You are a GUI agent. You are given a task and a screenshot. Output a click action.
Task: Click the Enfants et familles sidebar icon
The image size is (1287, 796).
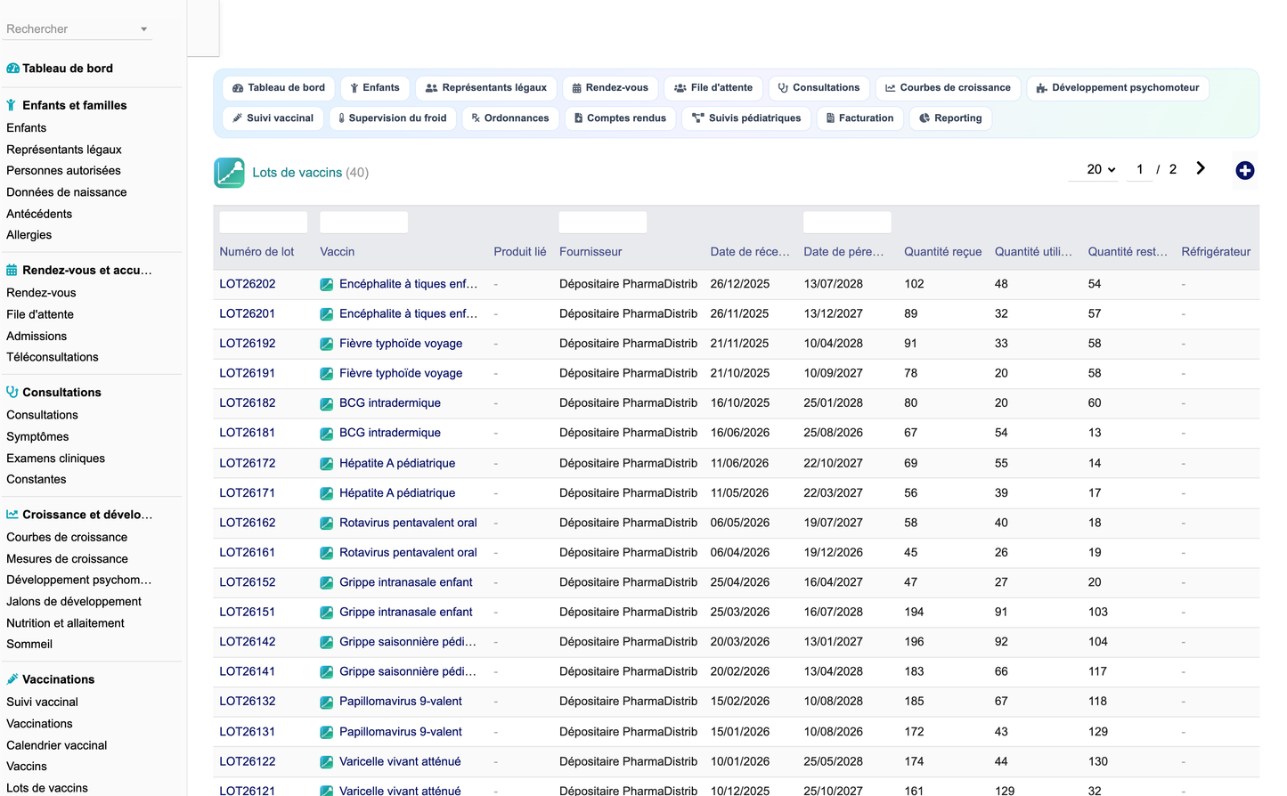click(12, 105)
